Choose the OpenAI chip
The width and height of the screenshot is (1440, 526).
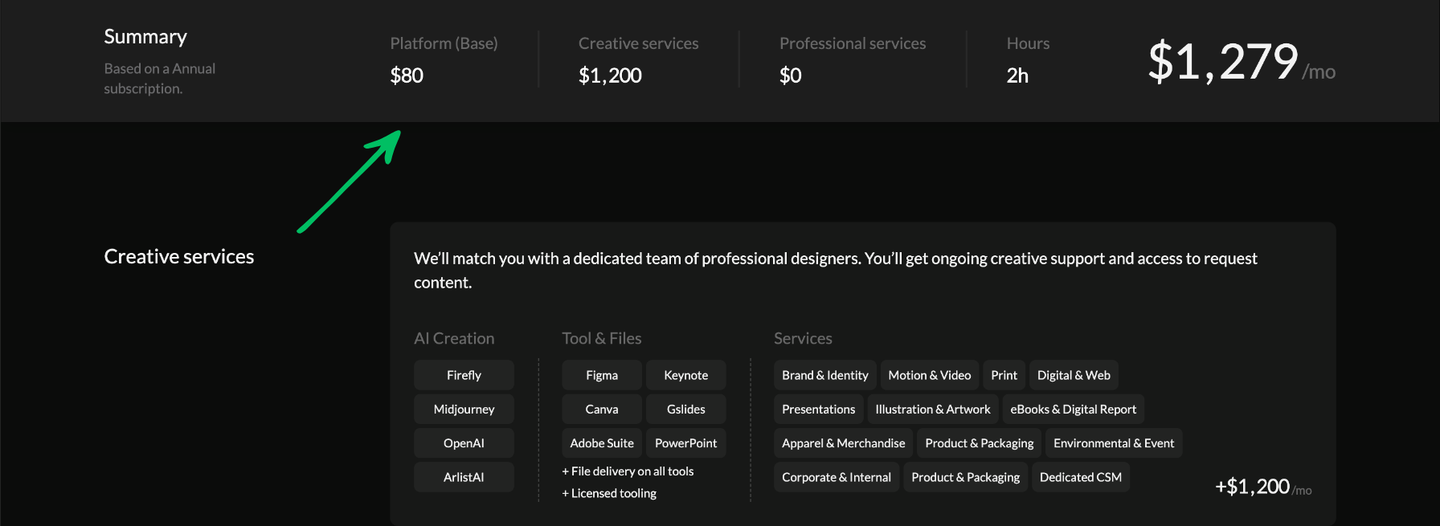click(464, 443)
